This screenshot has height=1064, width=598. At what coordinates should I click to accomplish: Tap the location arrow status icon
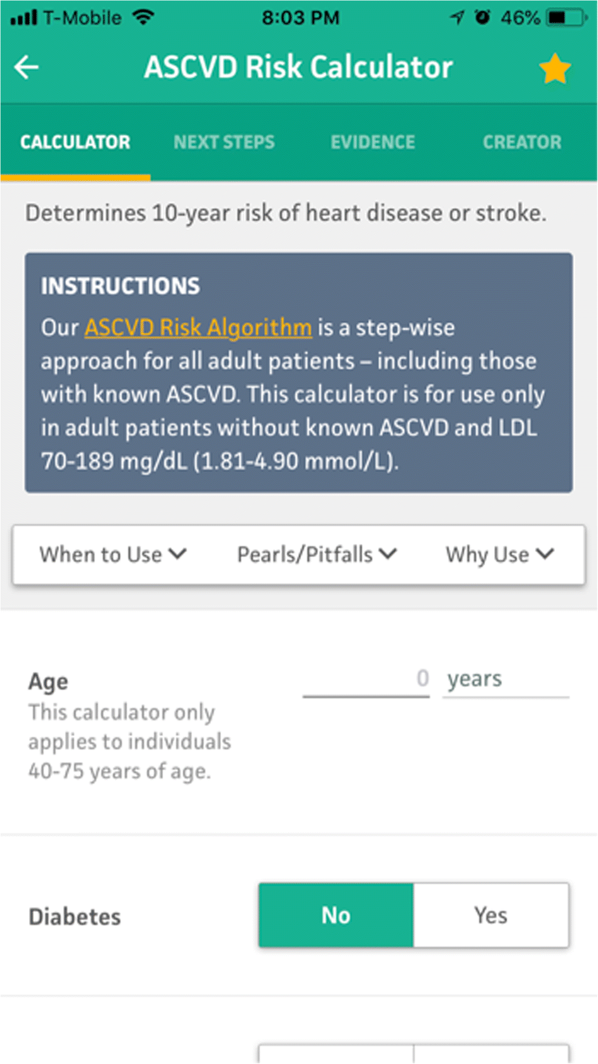[x=457, y=18]
